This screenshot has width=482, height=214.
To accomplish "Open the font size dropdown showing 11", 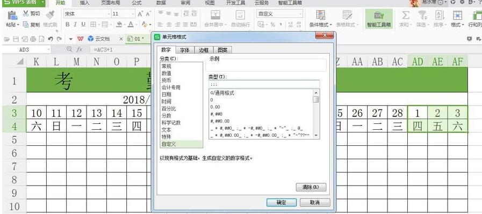I will tap(133, 14).
